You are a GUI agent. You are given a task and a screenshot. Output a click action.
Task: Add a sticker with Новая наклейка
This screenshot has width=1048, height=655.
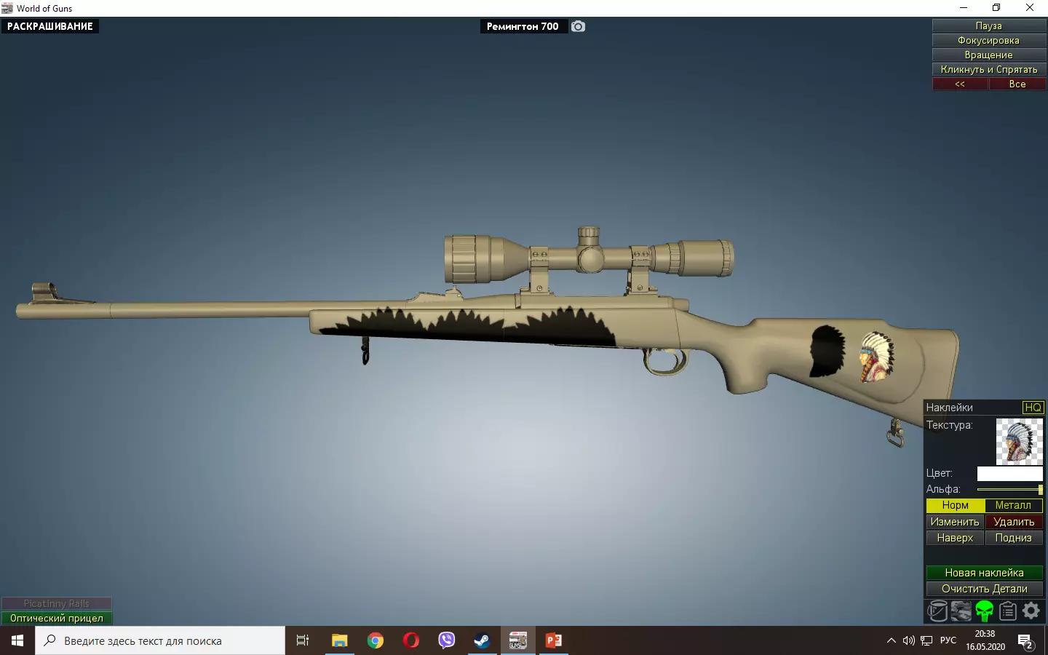tap(985, 573)
